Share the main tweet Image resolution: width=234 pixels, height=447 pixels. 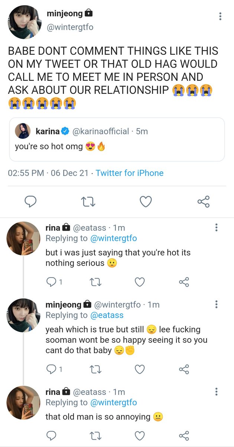pos(203,202)
